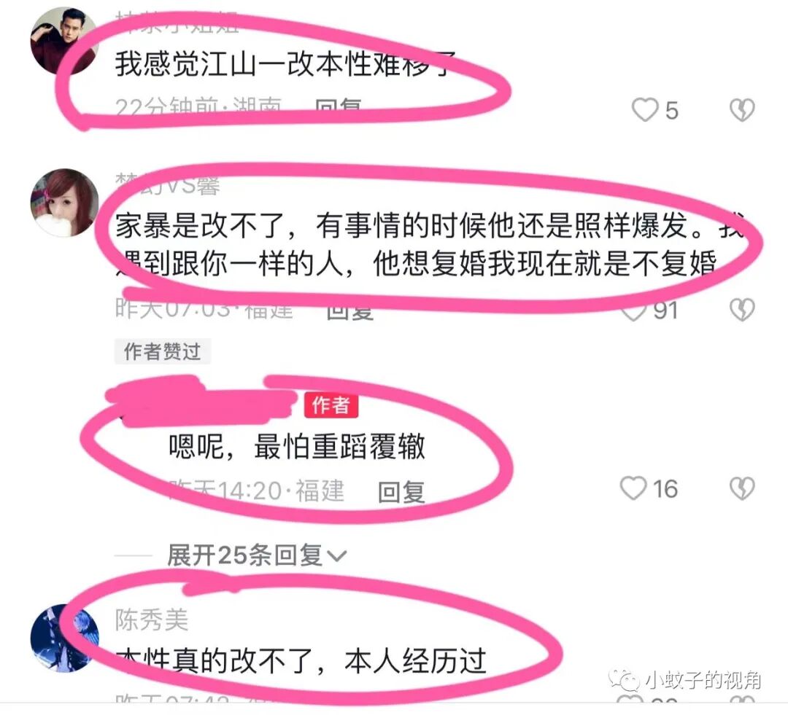Expand the 25 replies thread

(x=256, y=555)
